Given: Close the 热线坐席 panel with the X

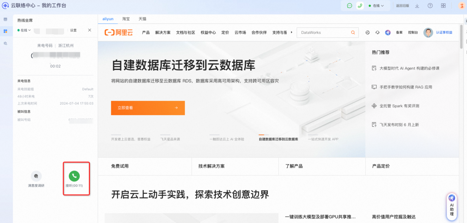Looking at the screenshot, I should 90,30.
